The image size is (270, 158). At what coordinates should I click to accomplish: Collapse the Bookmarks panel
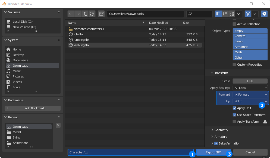pyautogui.click(x=5, y=100)
